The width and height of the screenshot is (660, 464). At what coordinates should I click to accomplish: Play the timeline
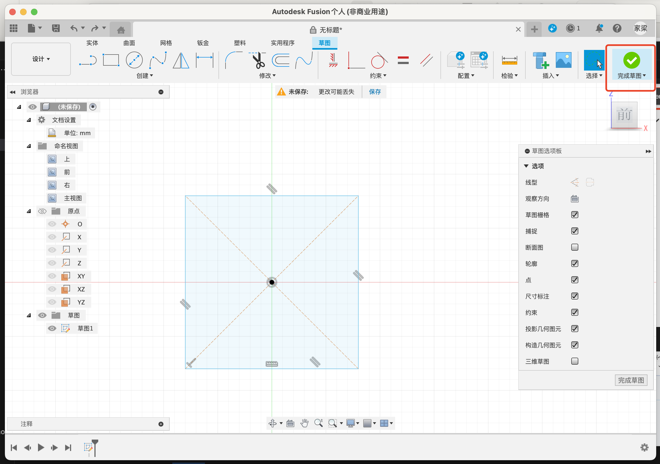pos(41,448)
